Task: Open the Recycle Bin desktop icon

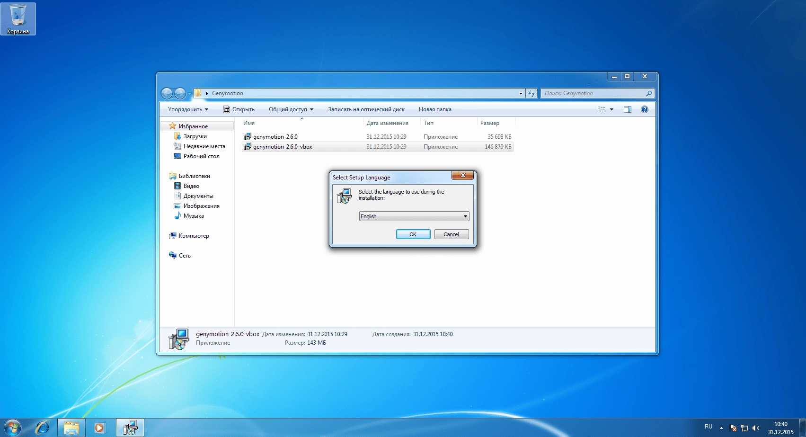Action: point(18,18)
